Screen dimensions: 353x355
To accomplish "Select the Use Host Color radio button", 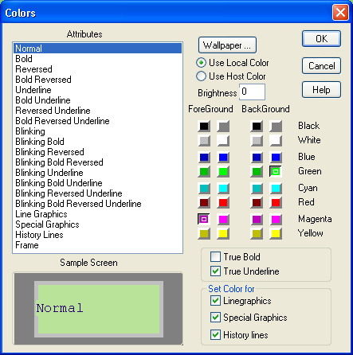I will pos(201,76).
